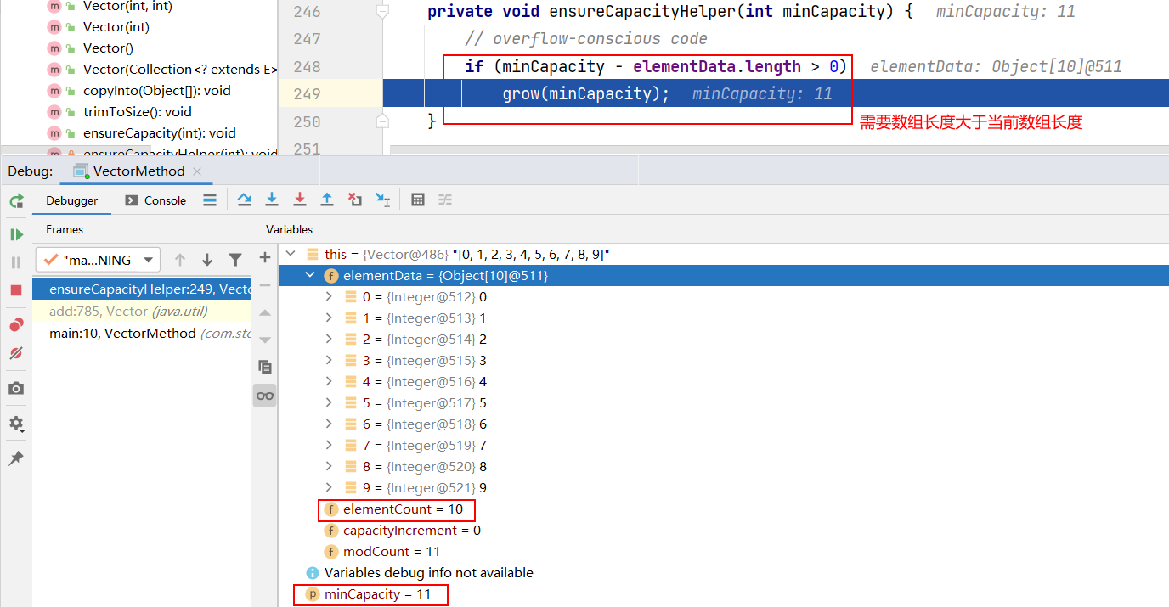Show execution point using lines icon
The height and width of the screenshot is (607, 1169).
210,200
